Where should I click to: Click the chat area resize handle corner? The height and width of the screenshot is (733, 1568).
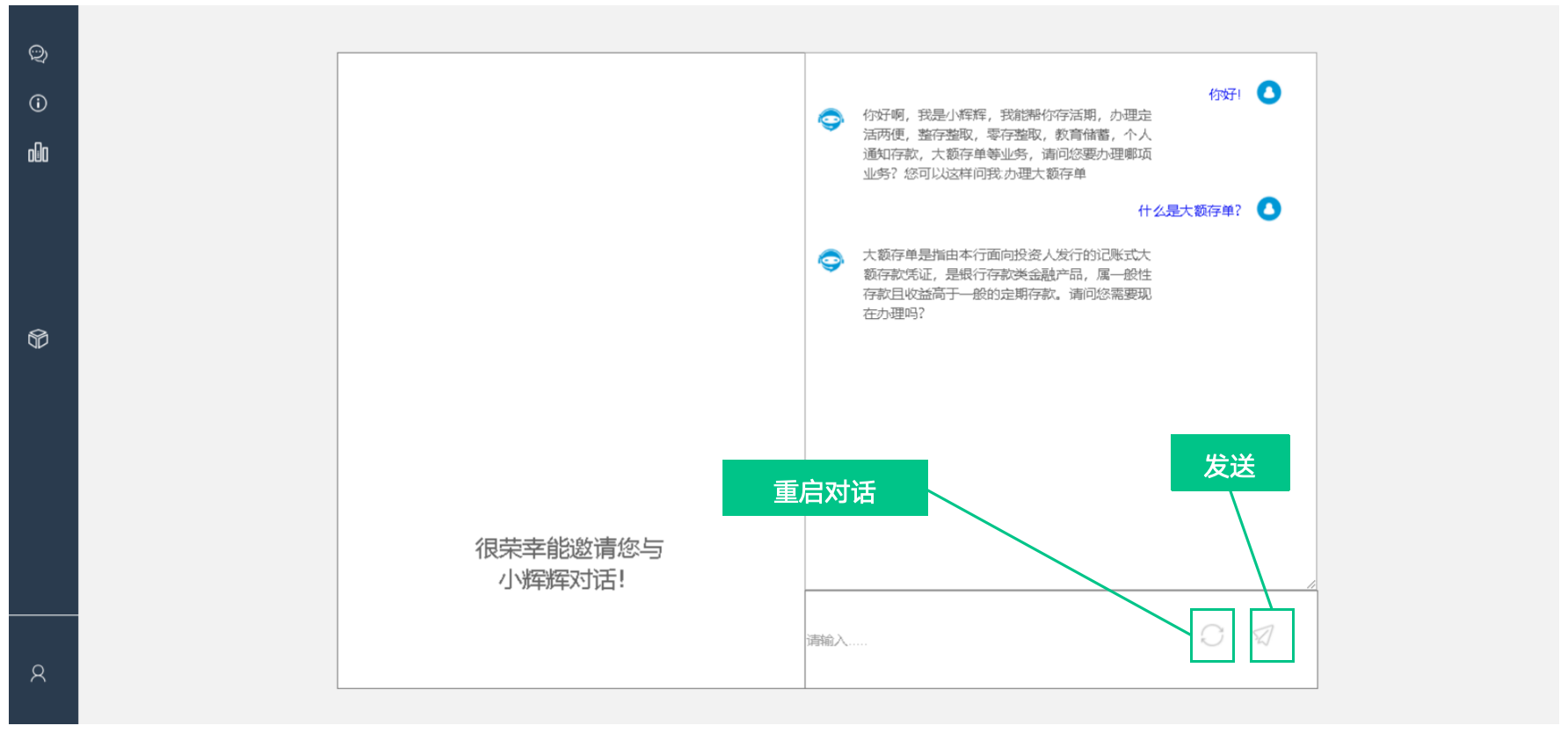(1310, 584)
